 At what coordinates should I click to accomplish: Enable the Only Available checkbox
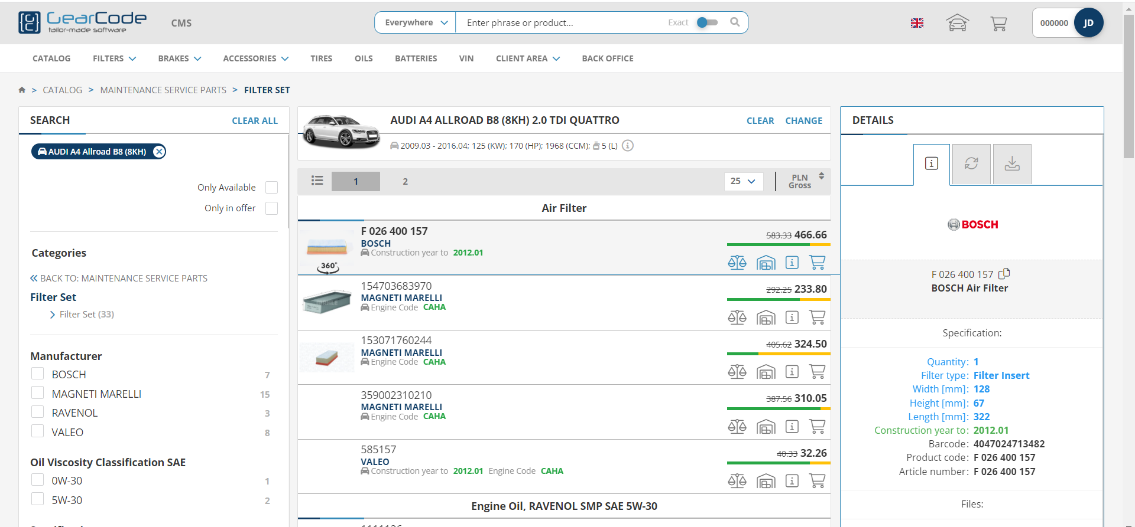click(x=271, y=188)
